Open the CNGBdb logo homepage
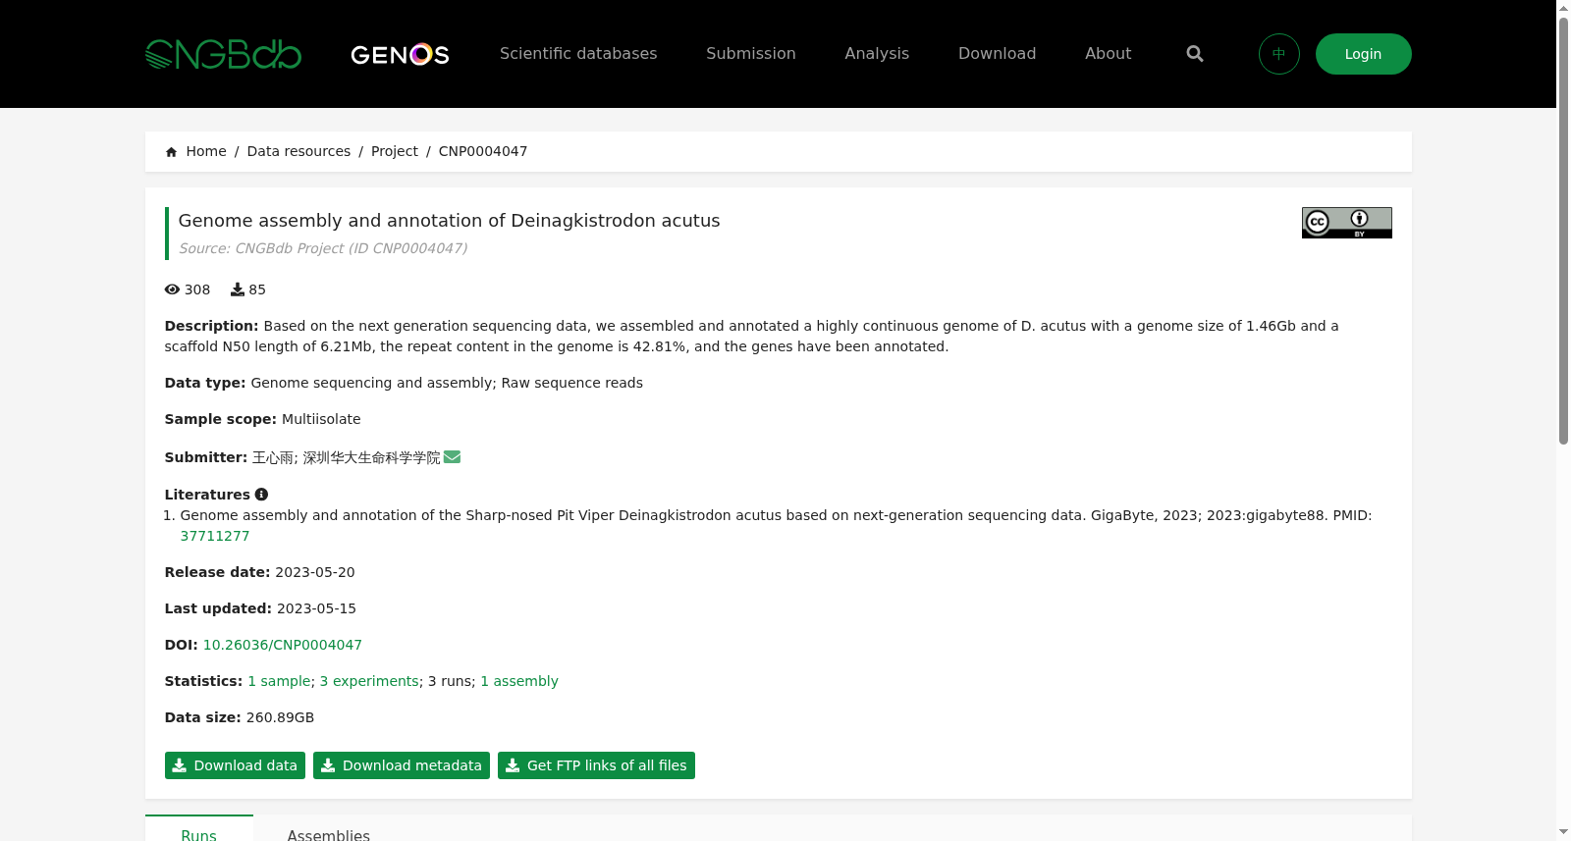The width and height of the screenshot is (1571, 841). tap(223, 54)
